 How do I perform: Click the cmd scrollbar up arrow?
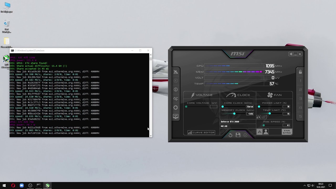[x=150, y=55]
